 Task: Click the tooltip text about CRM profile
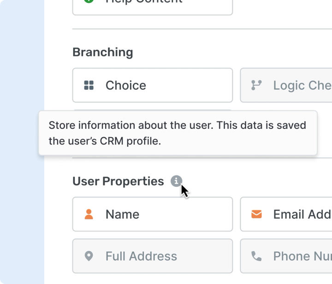[178, 133]
